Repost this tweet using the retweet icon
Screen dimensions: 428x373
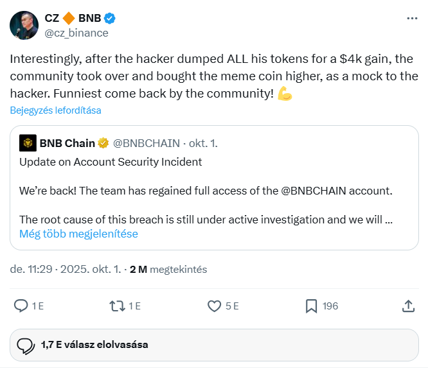tap(118, 306)
